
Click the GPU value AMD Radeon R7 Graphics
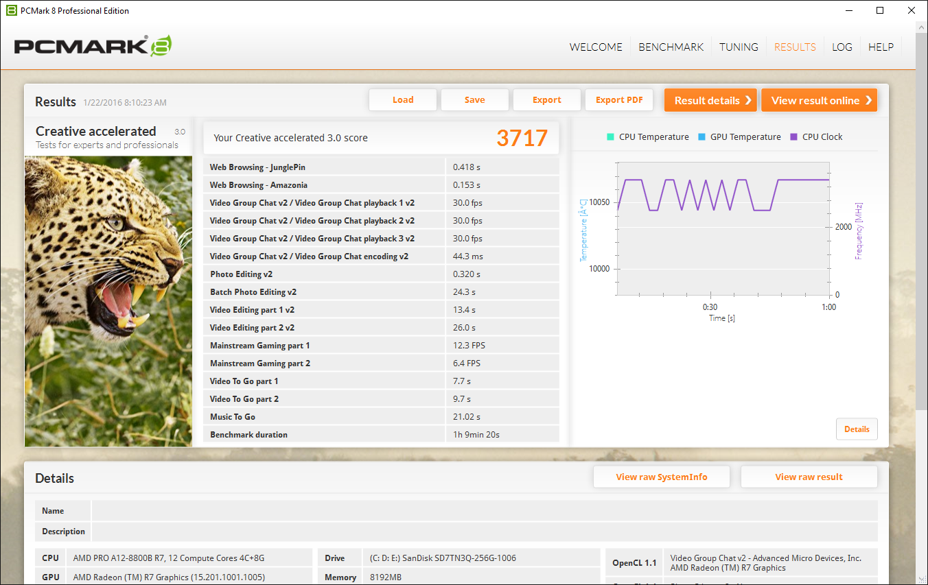click(x=169, y=577)
